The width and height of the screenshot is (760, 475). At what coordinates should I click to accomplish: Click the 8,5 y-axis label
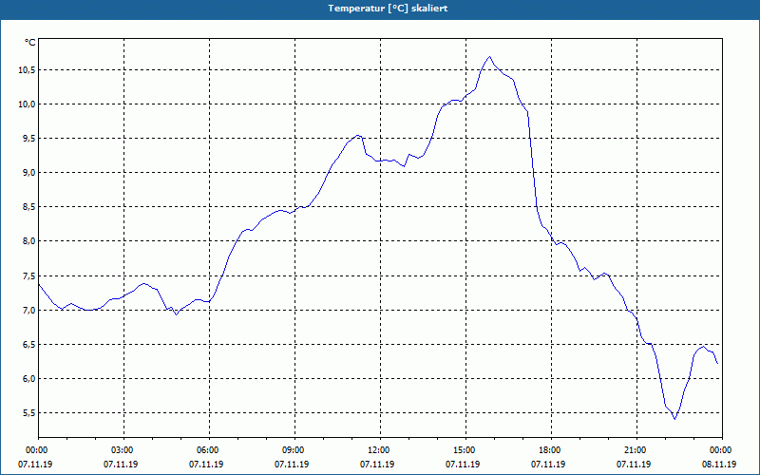(x=28, y=207)
